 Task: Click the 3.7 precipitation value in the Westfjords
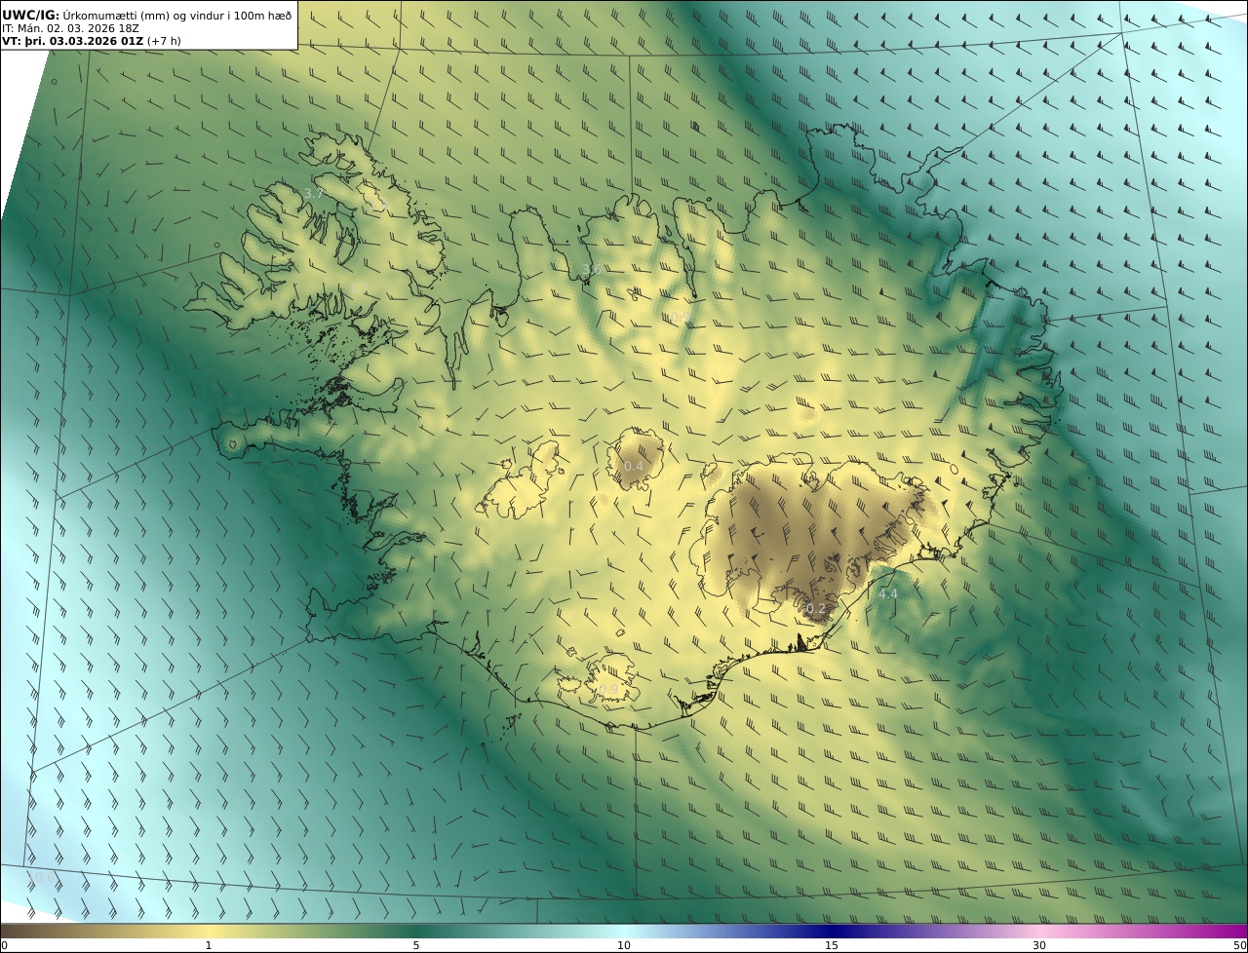(x=314, y=194)
